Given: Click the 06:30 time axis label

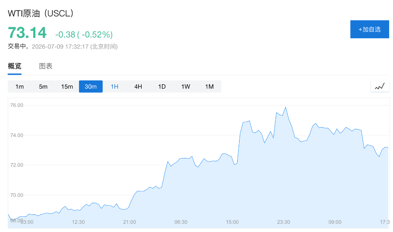Looking at the screenshot, I should pyautogui.click(x=181, y=222).
